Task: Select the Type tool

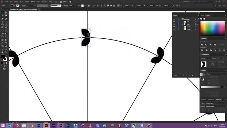Action: tap(2, 22)
